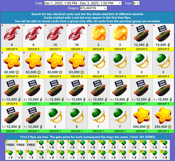Click the green gem for flip 16

coord(165,143)
